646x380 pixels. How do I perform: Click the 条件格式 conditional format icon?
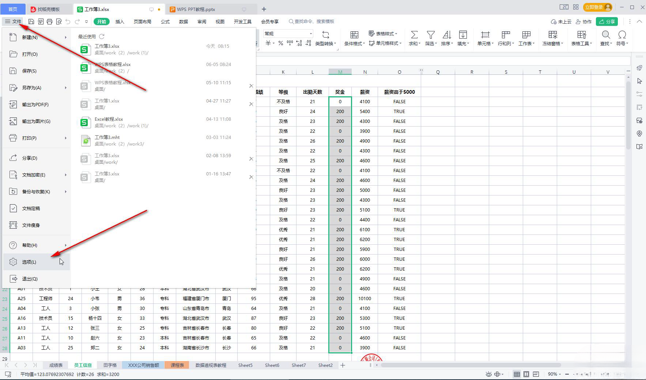354,35
